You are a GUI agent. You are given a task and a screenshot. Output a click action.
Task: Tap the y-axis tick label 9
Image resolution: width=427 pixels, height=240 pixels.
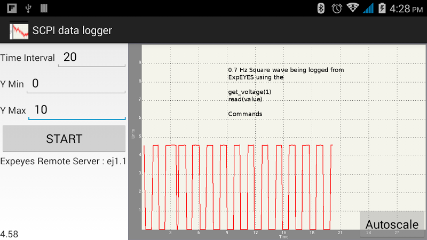(140, 62)
